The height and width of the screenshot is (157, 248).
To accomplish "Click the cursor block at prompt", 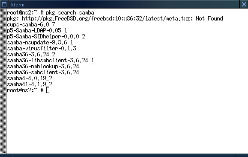I will point(48,90).
